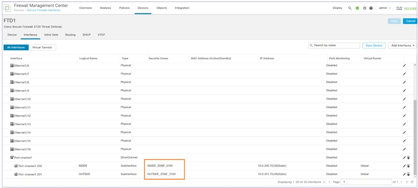Click the green status check icon
The height and width of the screenshot is (188, 418).
point(357,8)
